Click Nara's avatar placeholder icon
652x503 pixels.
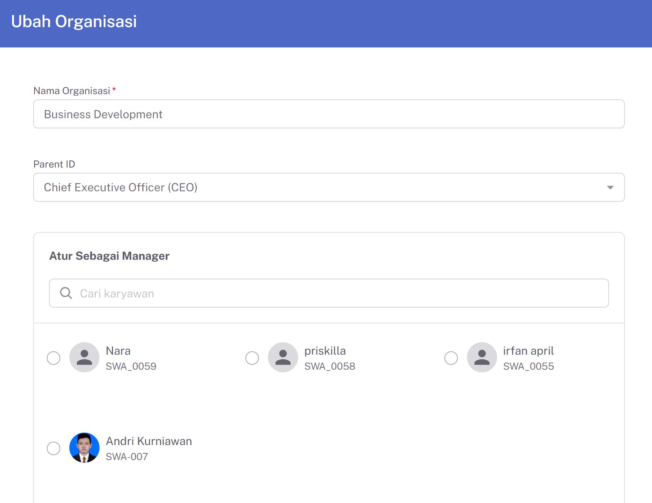84,357
